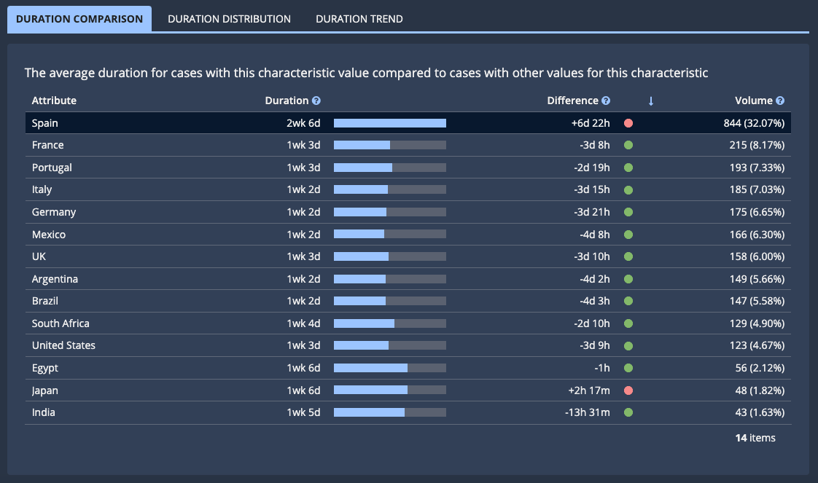Click the red indicator dot for Spain

click(x=628, y=123)
